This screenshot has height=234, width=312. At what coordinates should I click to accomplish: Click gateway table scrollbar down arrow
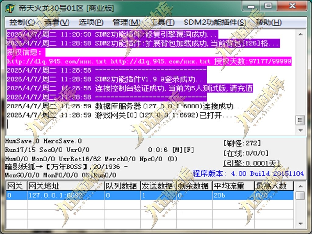(300, 224)
